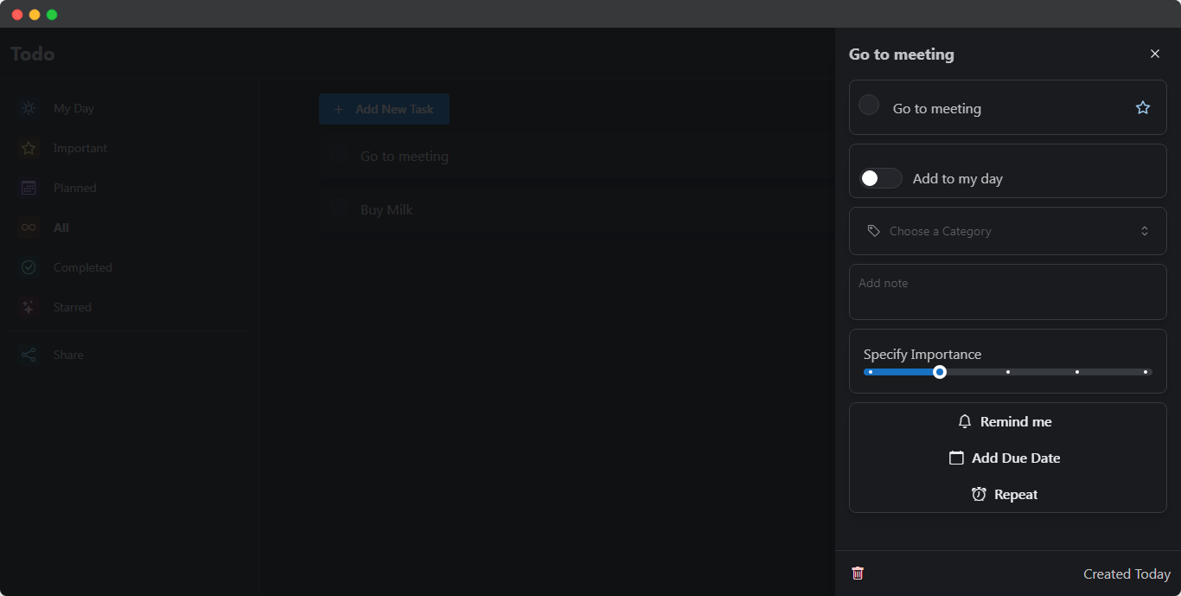
Task: Enable Add to my day toggle
Action: tap(880, 178)
